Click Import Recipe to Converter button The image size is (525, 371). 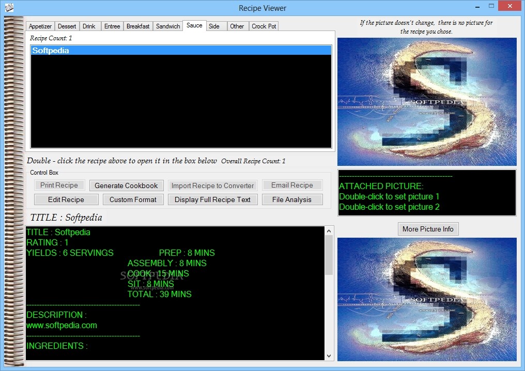pos(212,185)
